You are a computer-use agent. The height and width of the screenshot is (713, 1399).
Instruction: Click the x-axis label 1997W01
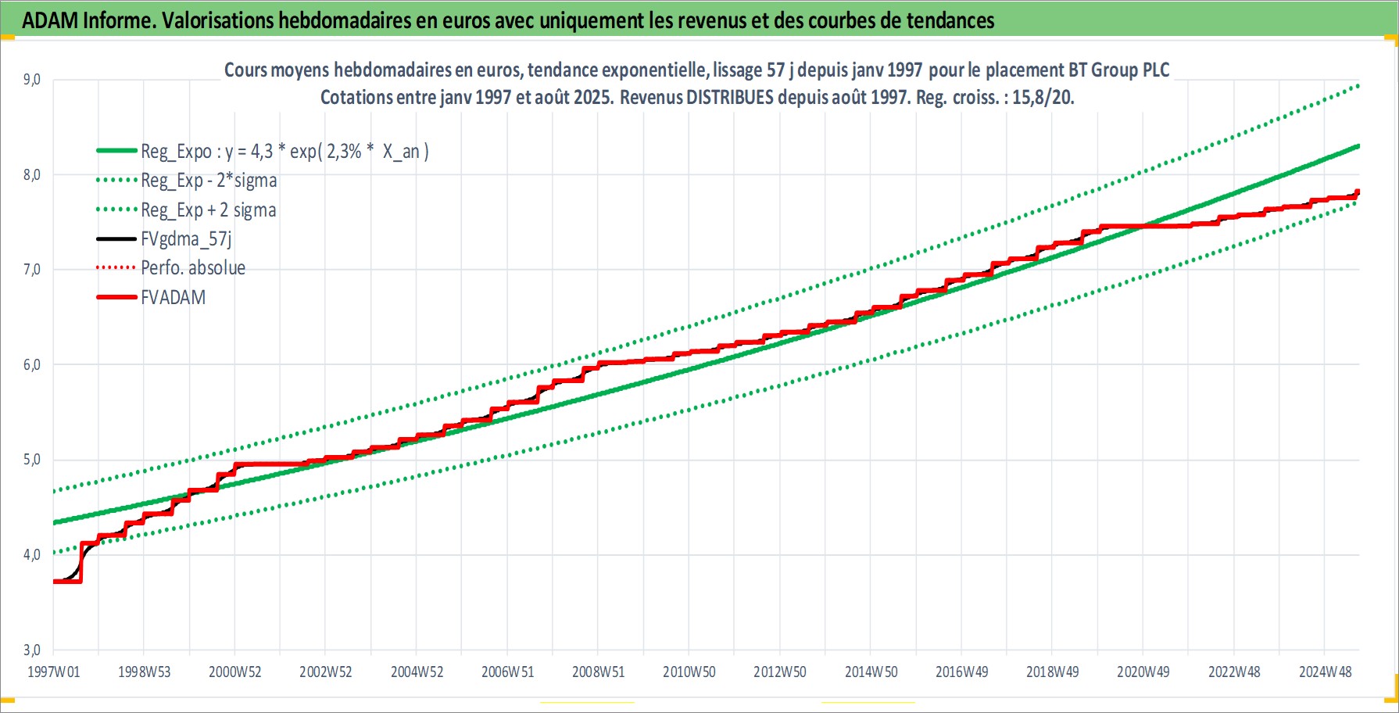[54, 672]
